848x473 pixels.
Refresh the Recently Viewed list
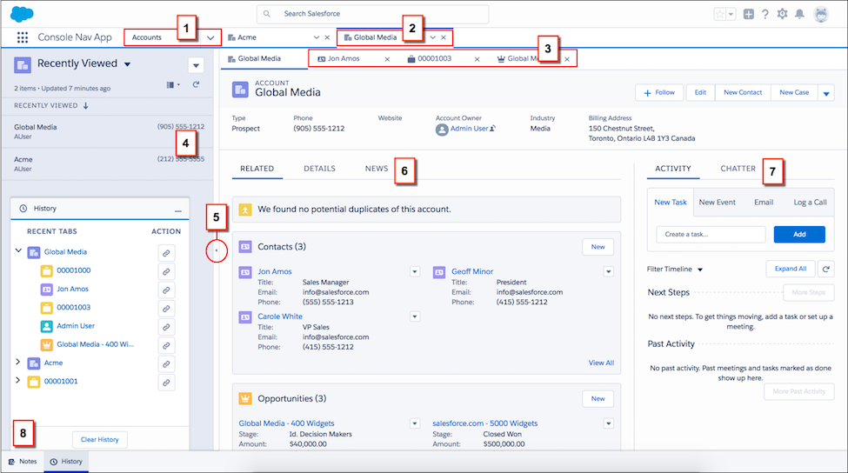point(196,85)
